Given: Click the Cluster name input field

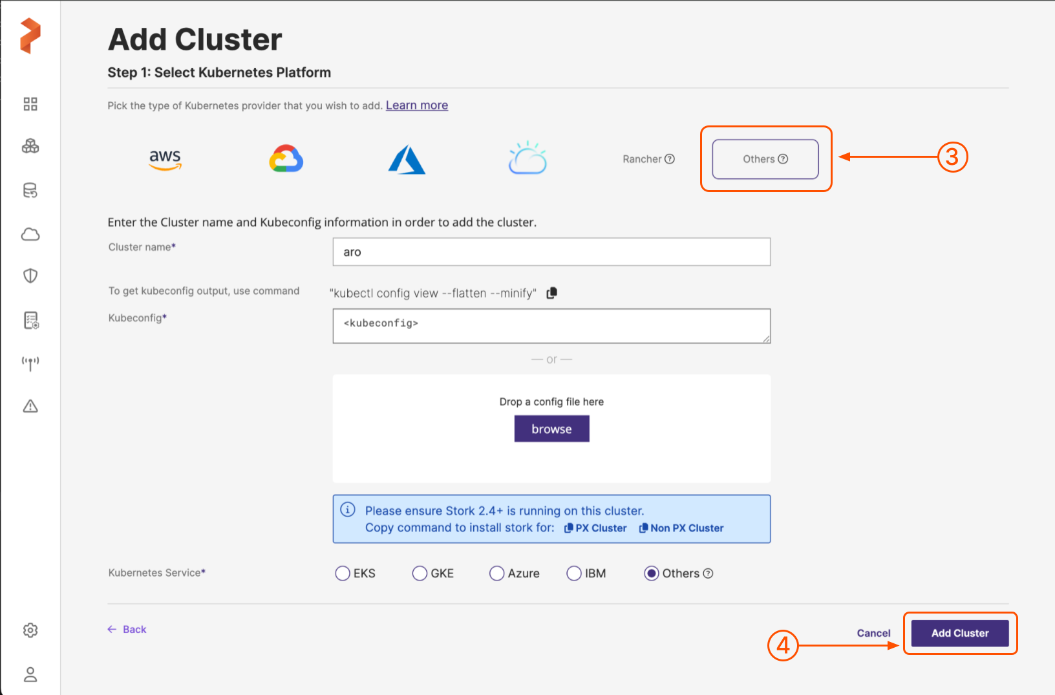Looking at the screenshot, I should [x=551, y=252].
